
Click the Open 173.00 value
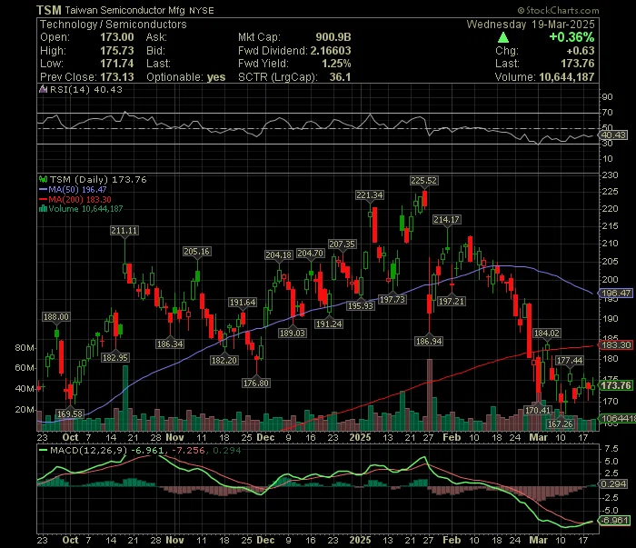pyautogui.click(x=117, y=37)
